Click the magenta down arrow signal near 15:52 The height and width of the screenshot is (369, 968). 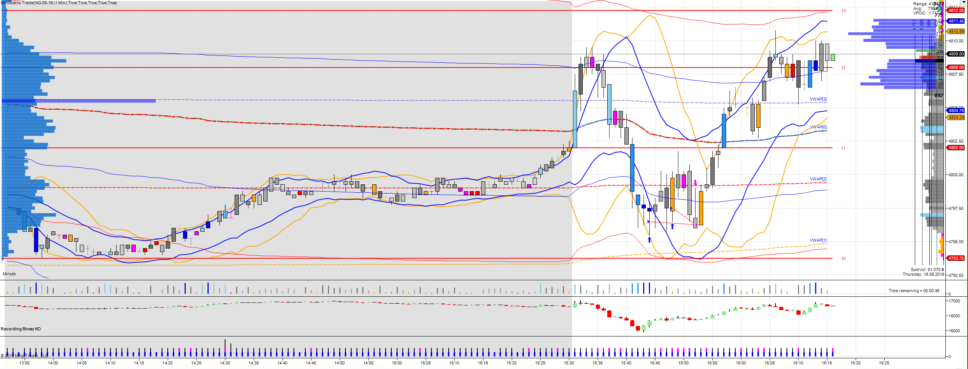696,183
